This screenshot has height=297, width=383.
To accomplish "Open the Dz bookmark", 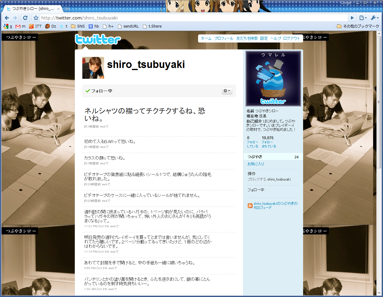I will tap(51, 26).
